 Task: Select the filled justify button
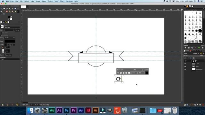click(x=14, y=45)
